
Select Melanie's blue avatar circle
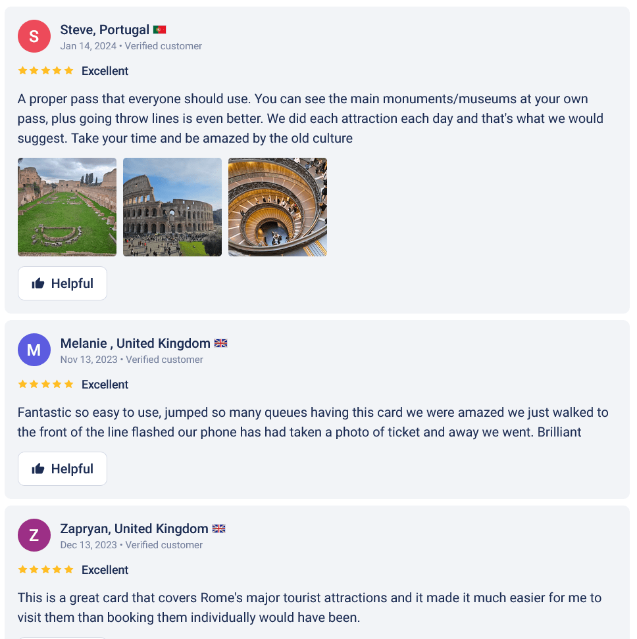click(34, 350)
